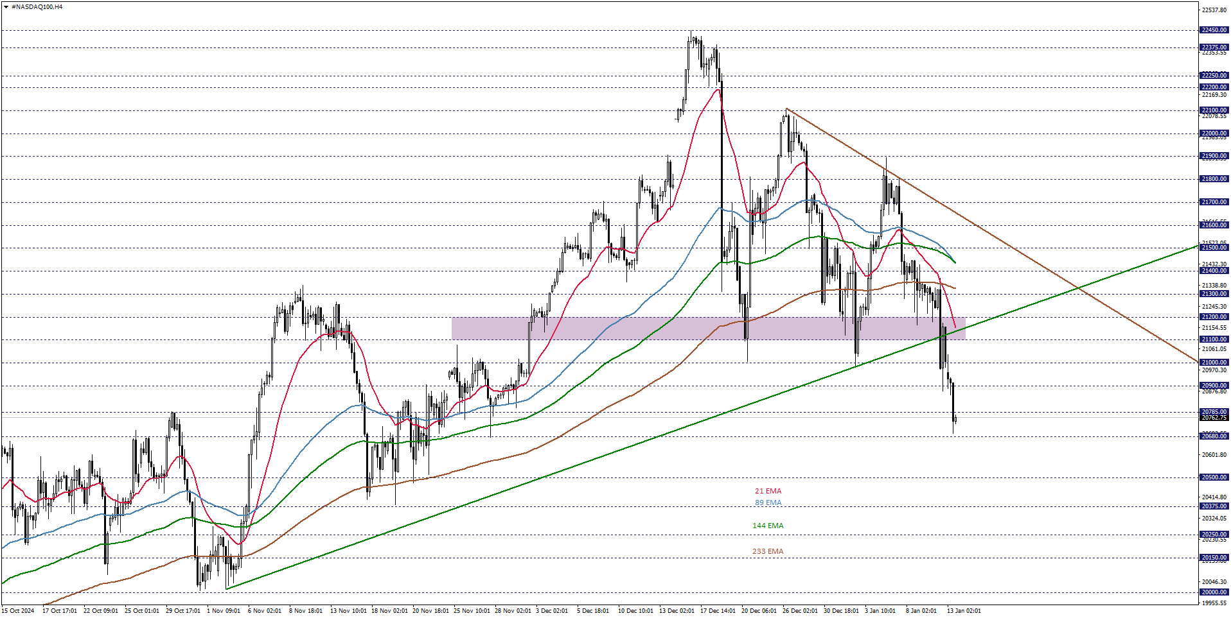Select the 144 EMA legend label

(x=768, y=526)
